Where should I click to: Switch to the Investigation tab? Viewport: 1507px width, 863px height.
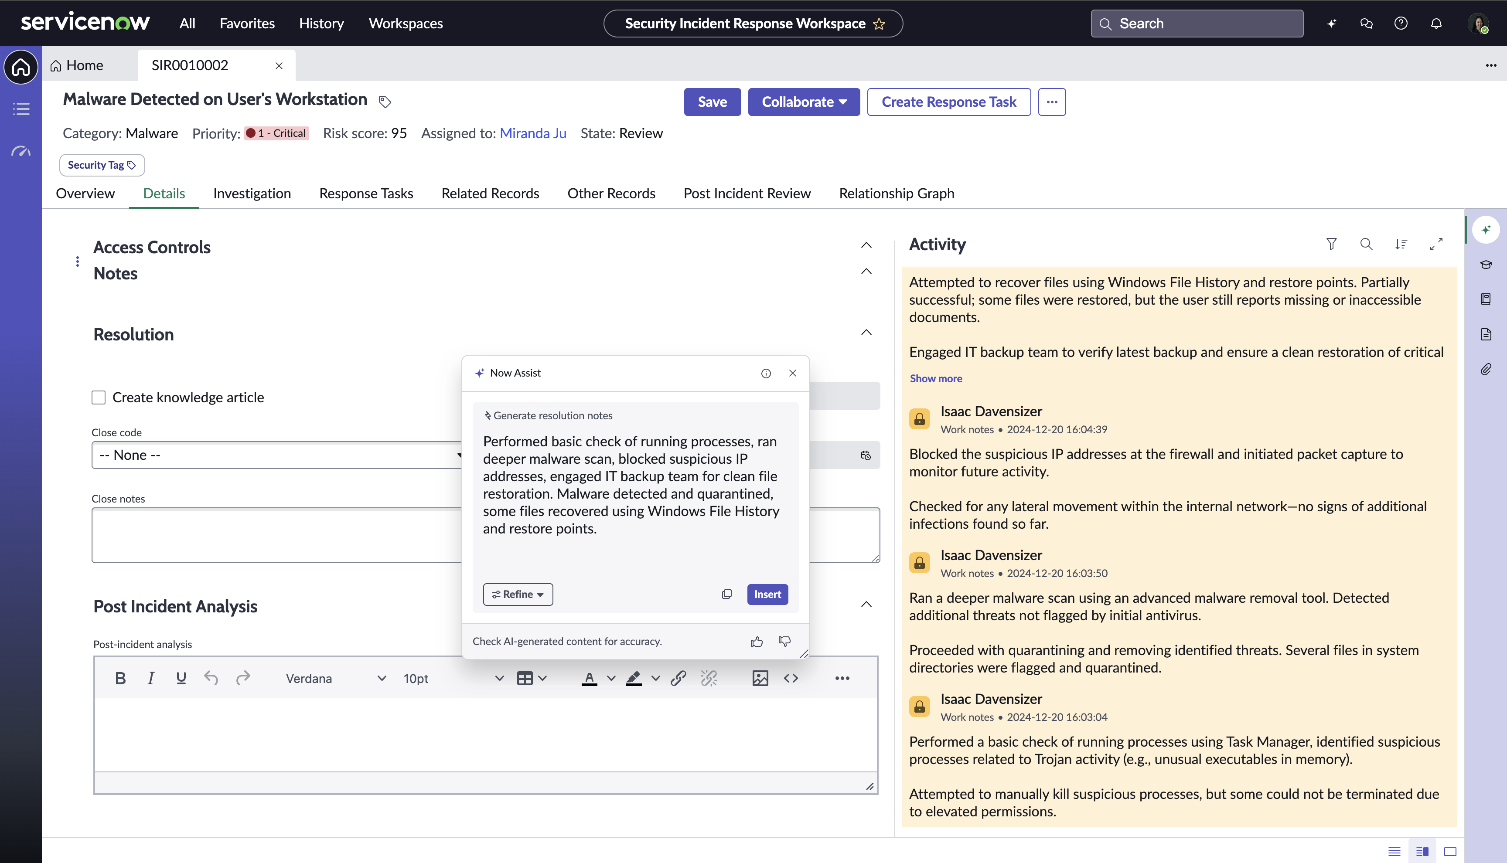click(x=252, y=193)
